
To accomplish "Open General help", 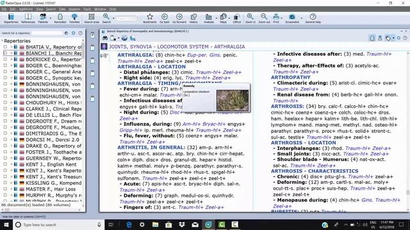I will [x=313, y=19].
